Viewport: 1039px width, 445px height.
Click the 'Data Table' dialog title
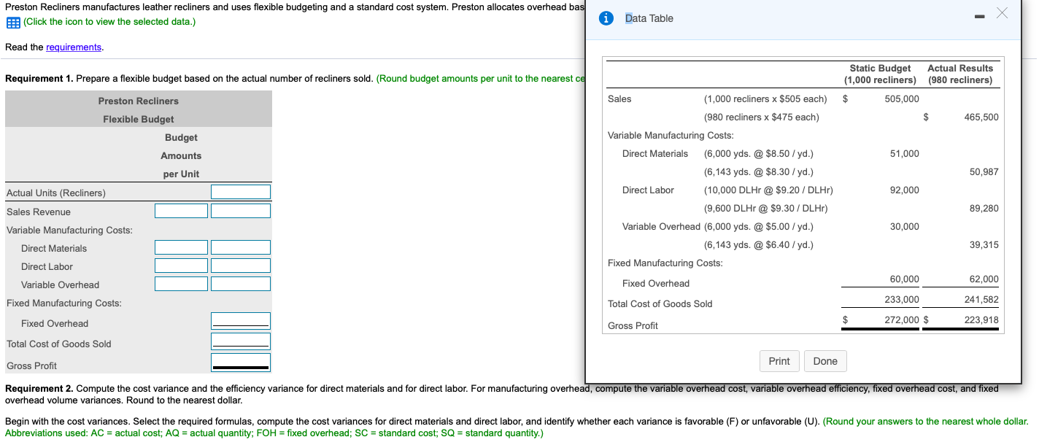point(649,18)
